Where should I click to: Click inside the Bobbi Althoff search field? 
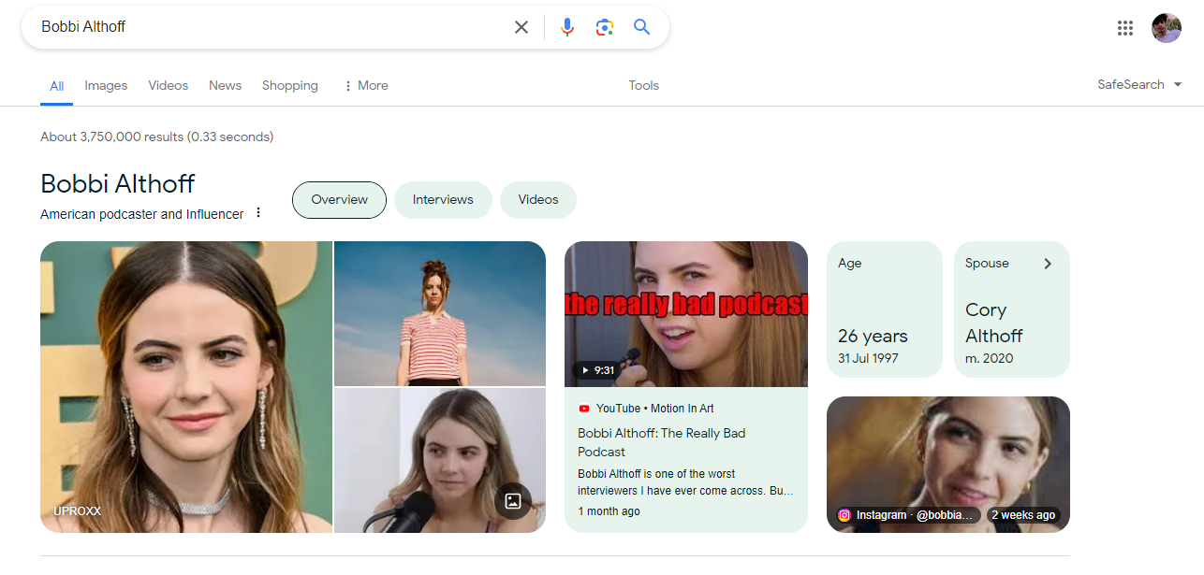pos(272,27)
